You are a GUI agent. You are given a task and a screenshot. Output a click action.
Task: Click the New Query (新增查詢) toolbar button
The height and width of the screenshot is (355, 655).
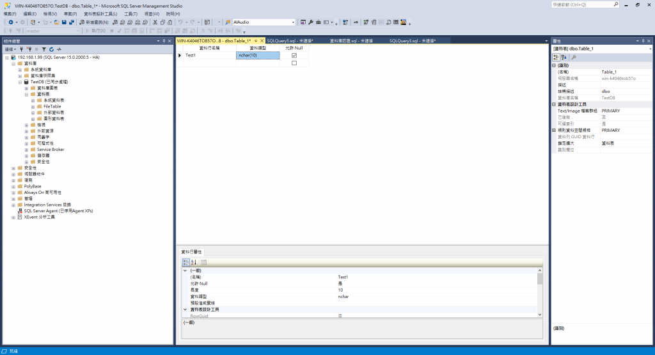[94, 22]
